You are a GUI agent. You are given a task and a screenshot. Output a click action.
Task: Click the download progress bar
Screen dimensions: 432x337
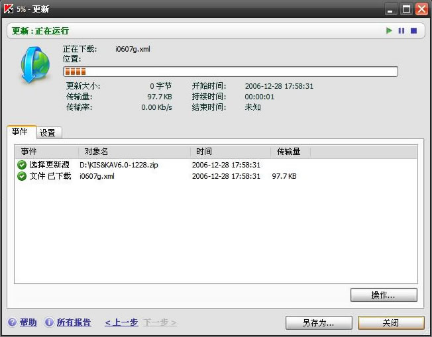230,72
